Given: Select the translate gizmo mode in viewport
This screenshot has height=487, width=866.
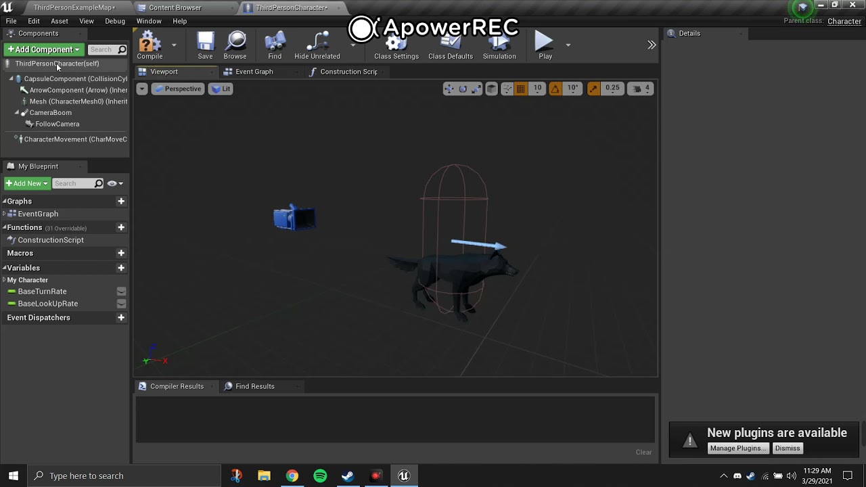Looking at the screenshot, I should tap(449, 89).
